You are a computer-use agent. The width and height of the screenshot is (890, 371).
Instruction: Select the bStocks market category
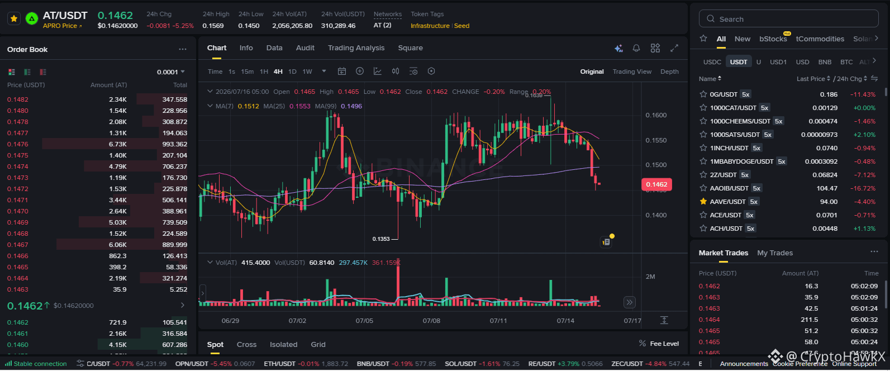(x=773, y=39)
